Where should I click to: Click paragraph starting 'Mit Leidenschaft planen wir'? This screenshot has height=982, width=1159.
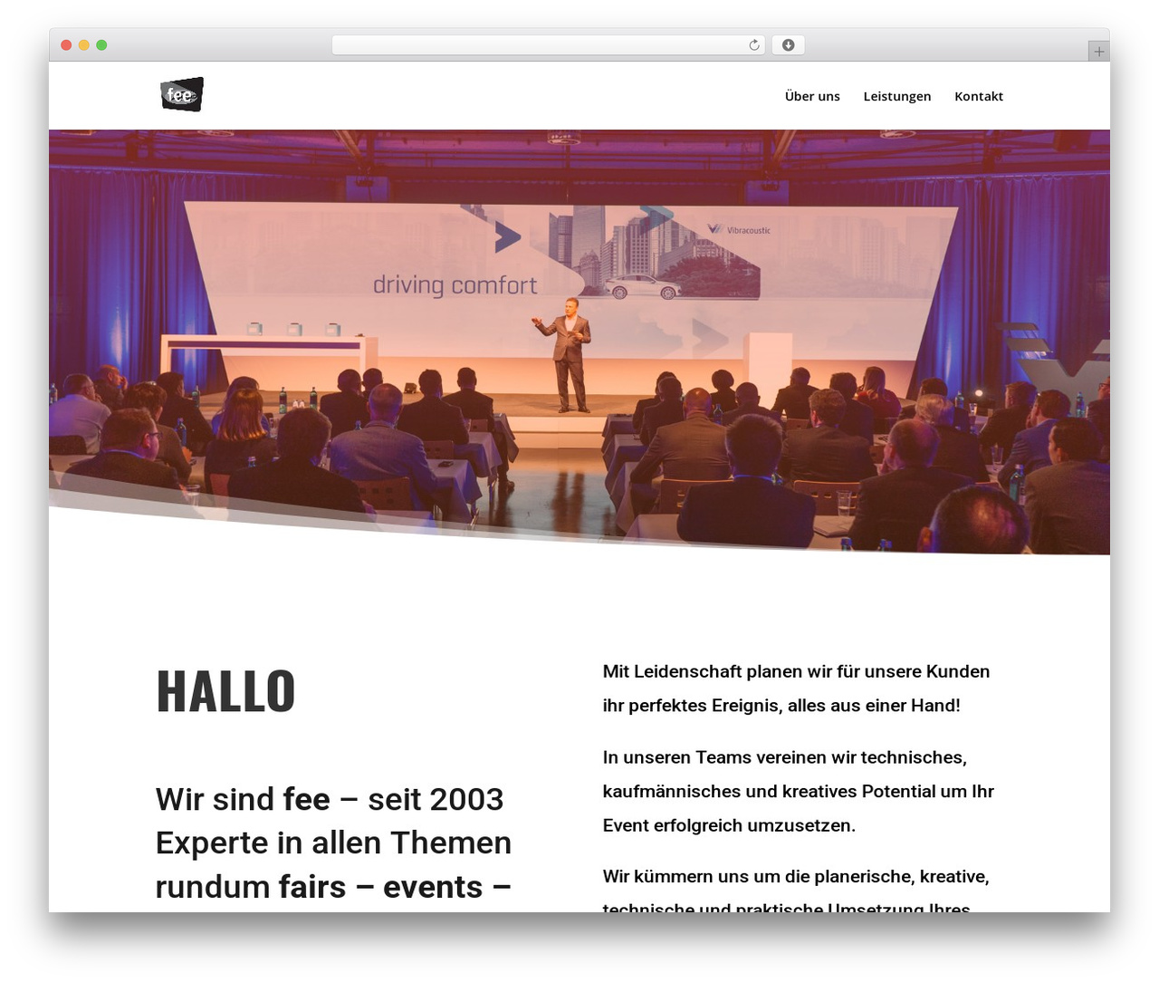click(796, 688)
